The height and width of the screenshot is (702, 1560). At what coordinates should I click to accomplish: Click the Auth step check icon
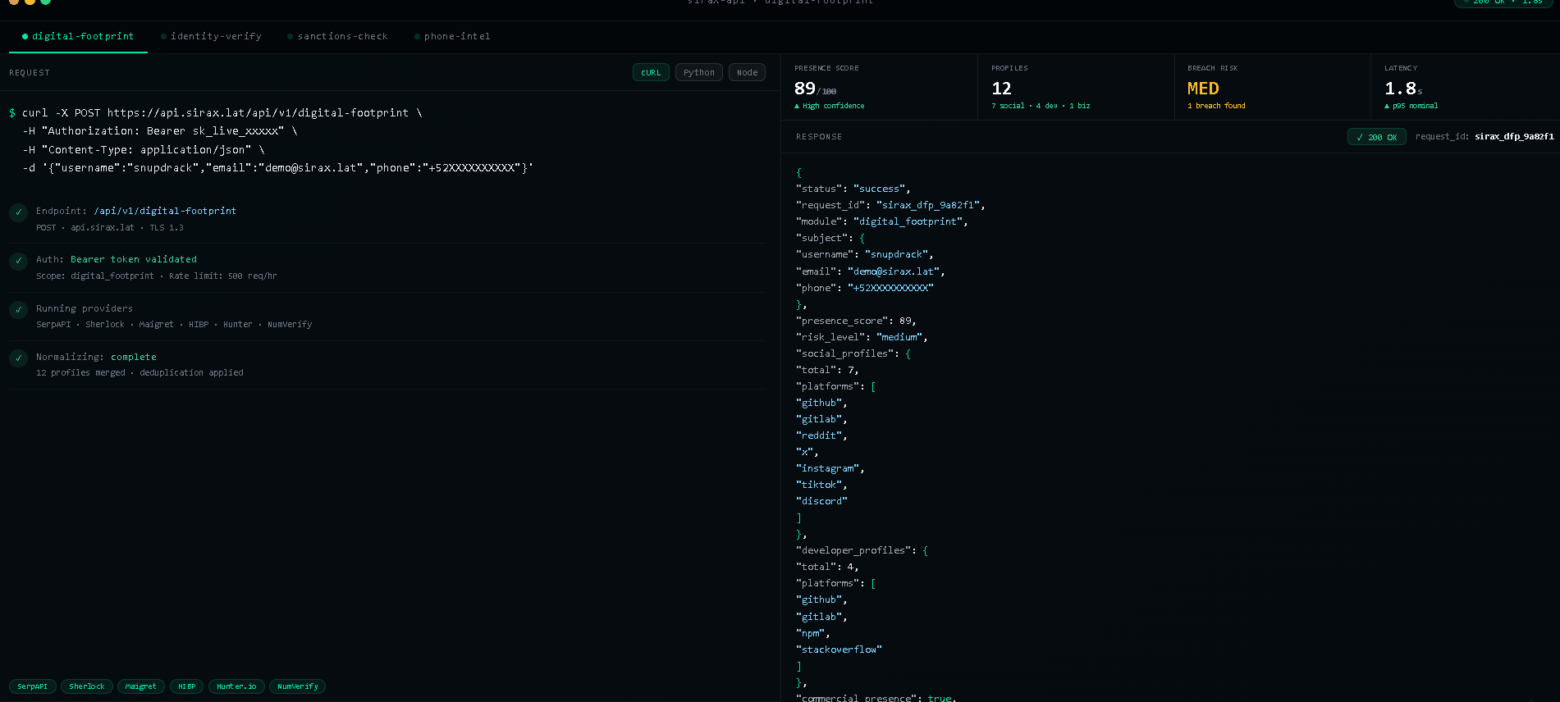pyautogui.click(x=18, y=261)
